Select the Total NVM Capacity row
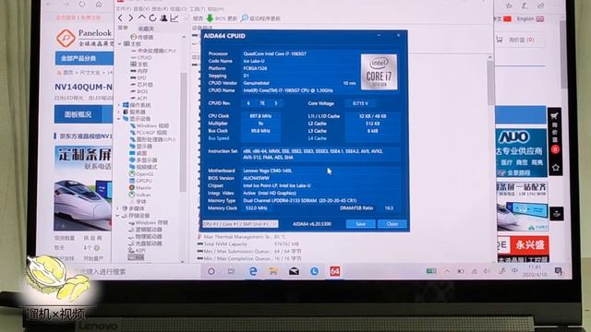591x332 pixels. [x=248, y=243]
